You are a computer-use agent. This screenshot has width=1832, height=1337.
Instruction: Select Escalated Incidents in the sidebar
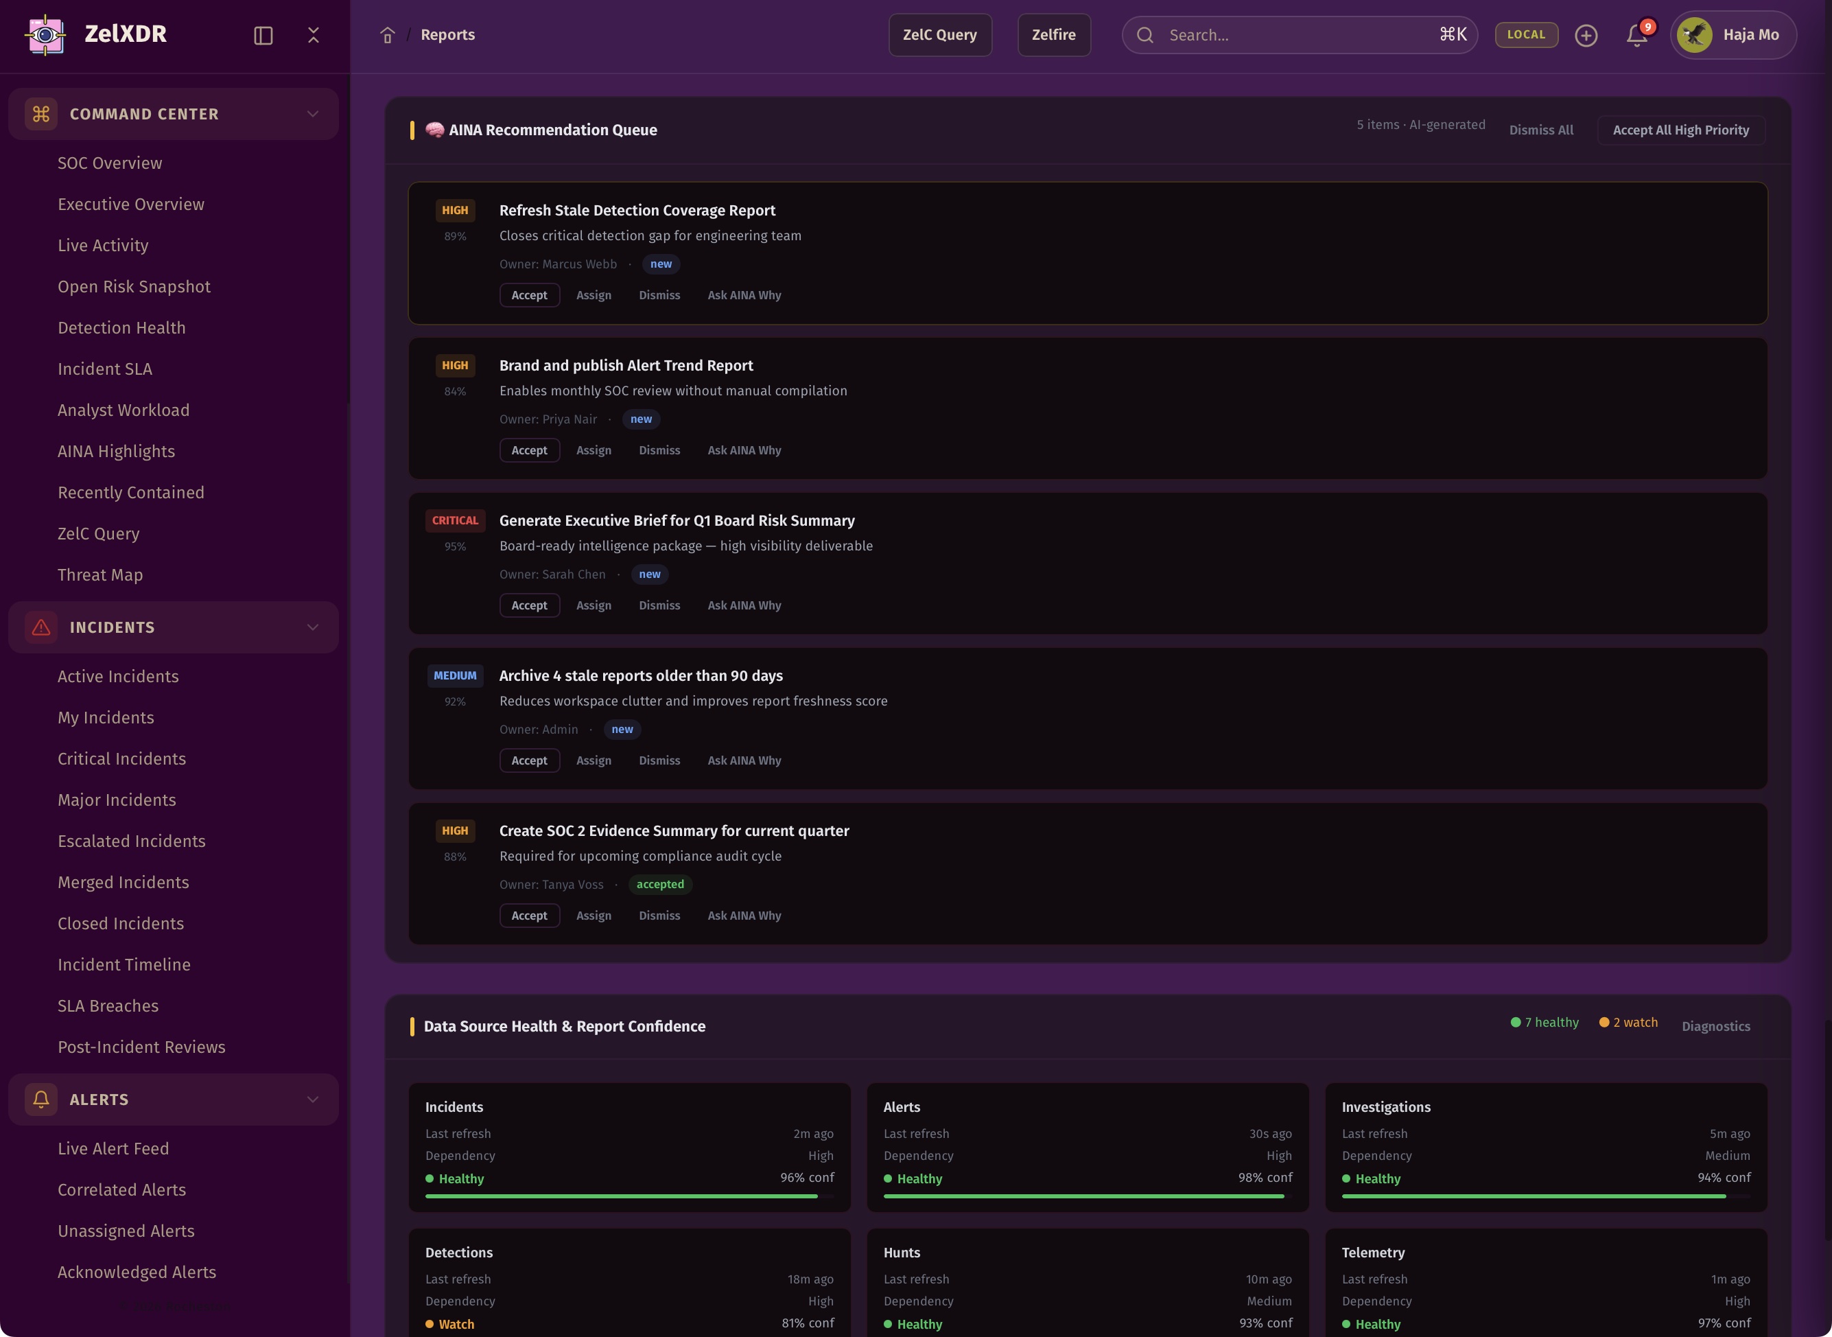tap(131, 841)
